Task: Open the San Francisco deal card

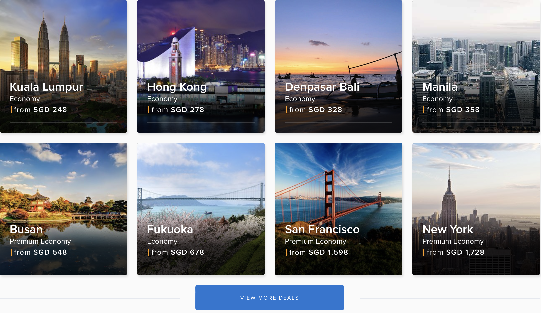Action: coord(339,209)
